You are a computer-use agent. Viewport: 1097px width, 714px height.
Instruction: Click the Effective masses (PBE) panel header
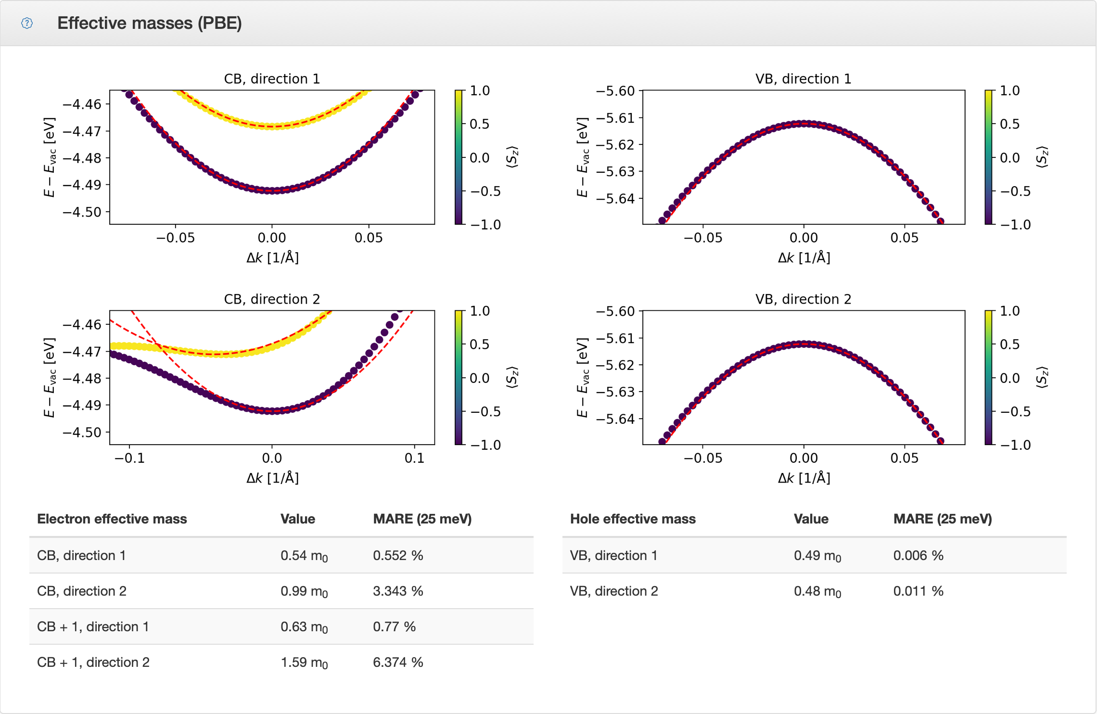548,23
